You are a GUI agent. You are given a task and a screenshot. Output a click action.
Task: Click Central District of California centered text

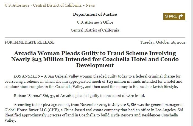point(95,30)
